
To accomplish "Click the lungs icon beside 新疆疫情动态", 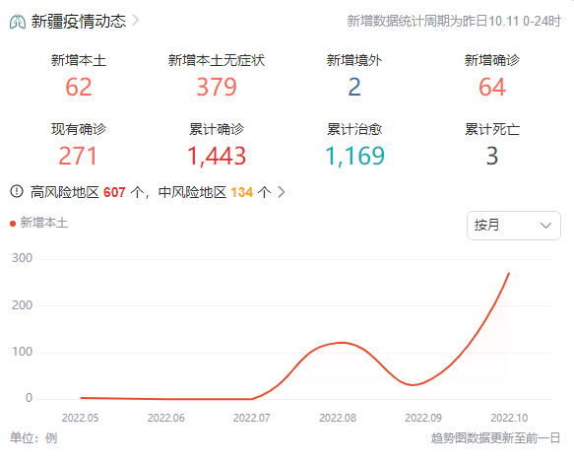I will tap(18, 22).
